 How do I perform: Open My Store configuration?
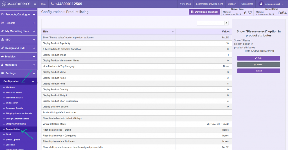click(x=10, y=87)
